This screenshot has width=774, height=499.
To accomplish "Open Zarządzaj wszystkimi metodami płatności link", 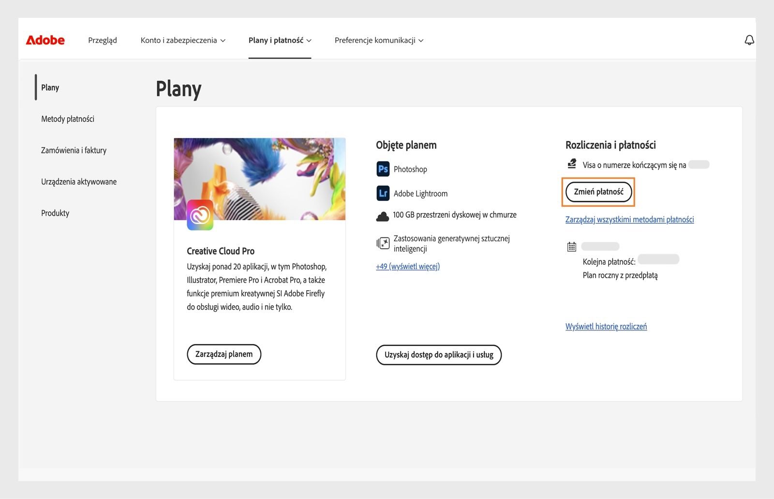I will tap(629, 219).
